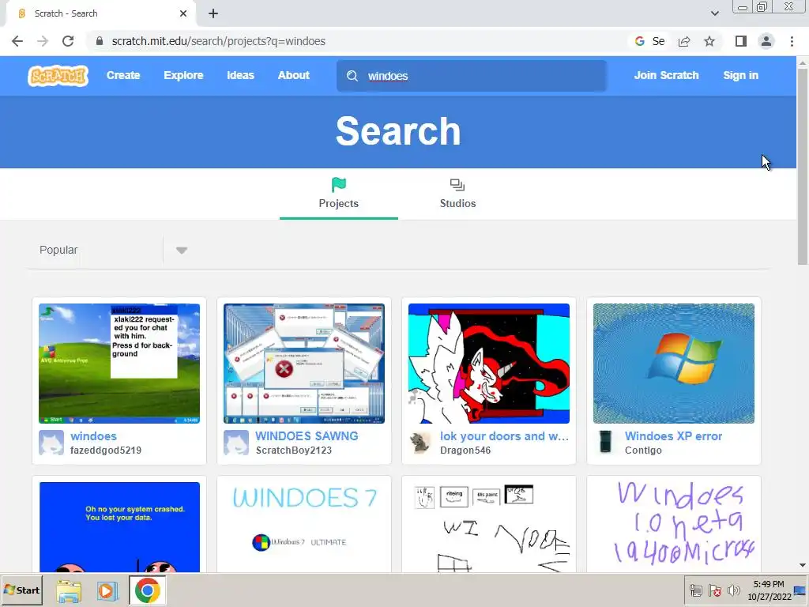Open Windows Explorer from taskbar
809x607 pixels.
[69, 590]
